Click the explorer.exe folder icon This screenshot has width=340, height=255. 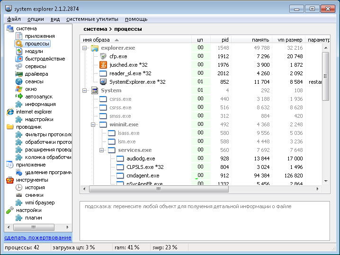[95, 48]
